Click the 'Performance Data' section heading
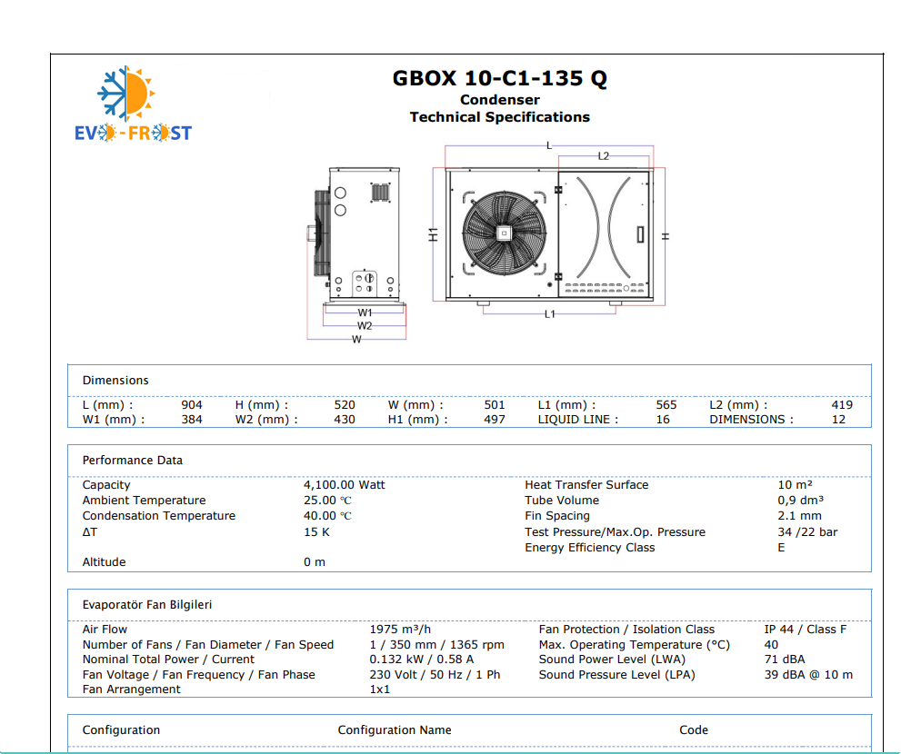Image resolution: width=901 pixels, height=754 pixels. (132, 460)
